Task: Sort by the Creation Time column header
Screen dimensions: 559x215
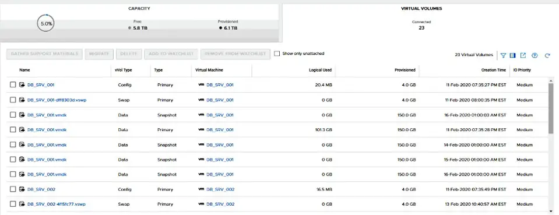Action: point(493,71)
